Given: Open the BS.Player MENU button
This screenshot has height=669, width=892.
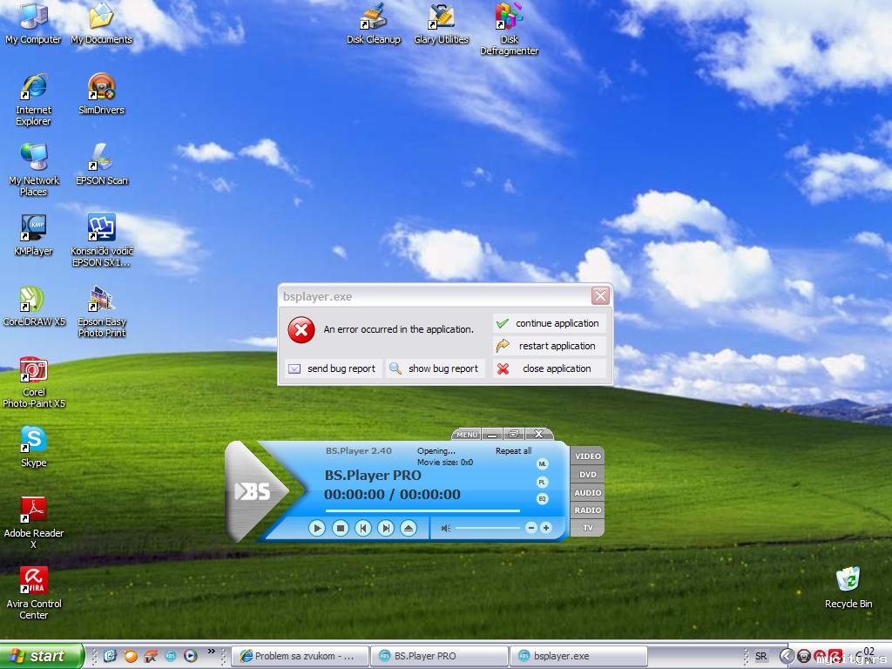Looking at the screenshot, I should click(x=467, y=435).
